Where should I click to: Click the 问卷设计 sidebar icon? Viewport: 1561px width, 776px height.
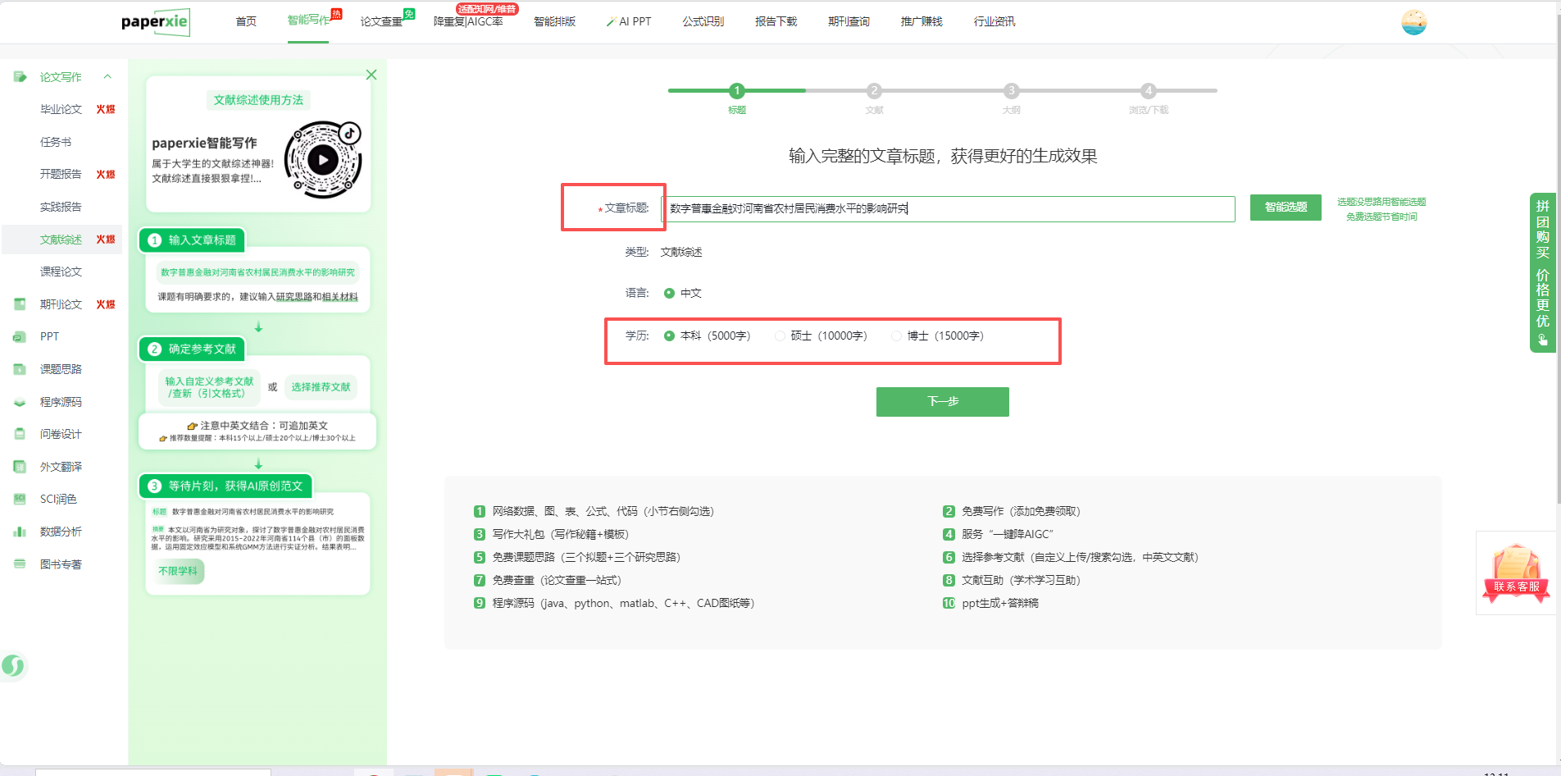coord(20,434)
